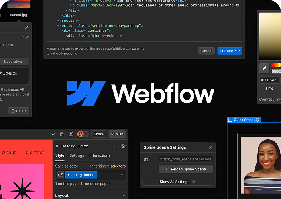Click the #FFD643 hex input field
Screen dimensions: 281x199
click(268, 80)
